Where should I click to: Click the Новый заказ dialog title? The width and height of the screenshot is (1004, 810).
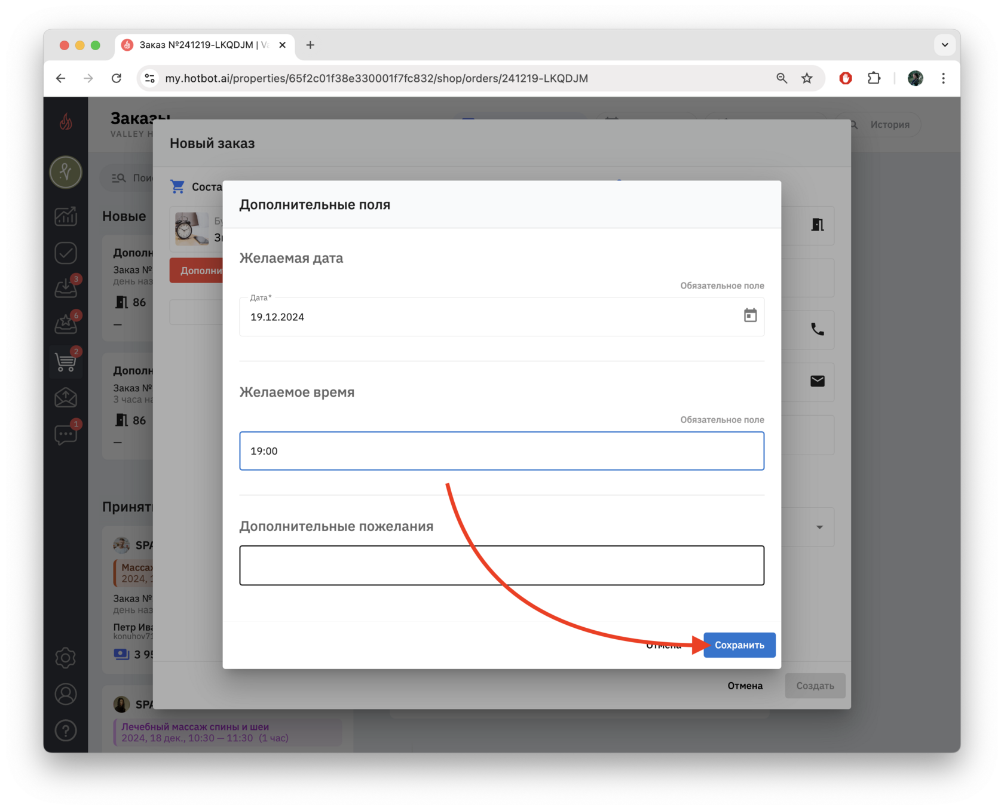212,143
